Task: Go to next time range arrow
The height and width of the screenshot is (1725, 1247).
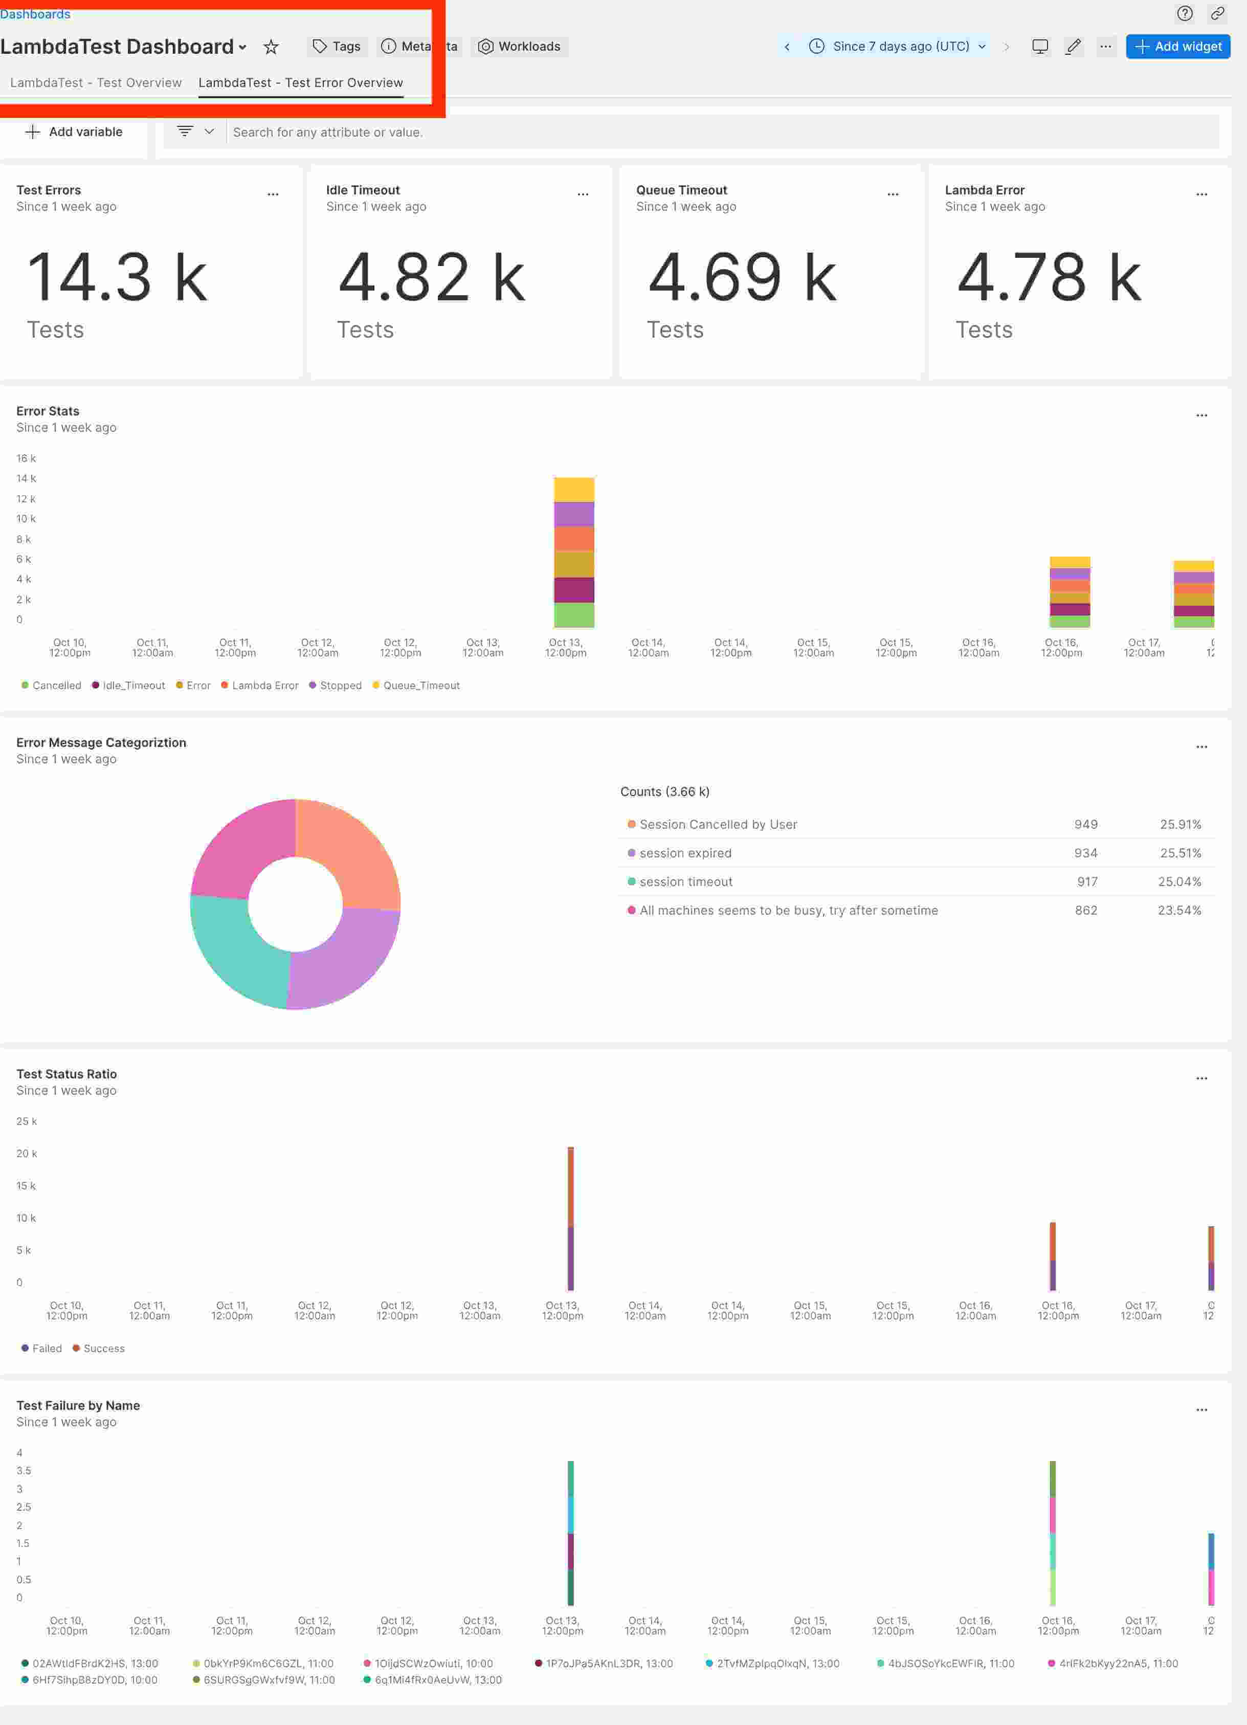Action: click(x=1006, y=47)
